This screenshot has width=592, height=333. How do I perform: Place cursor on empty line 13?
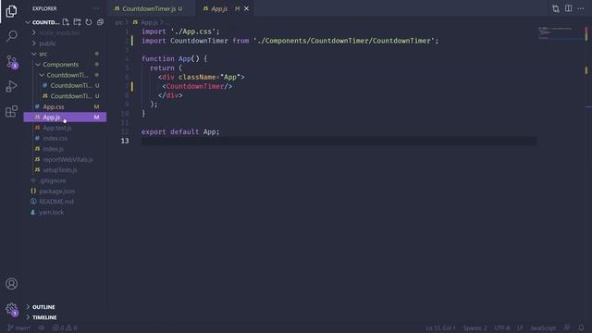pyautogui.click(x=339, y=141)
